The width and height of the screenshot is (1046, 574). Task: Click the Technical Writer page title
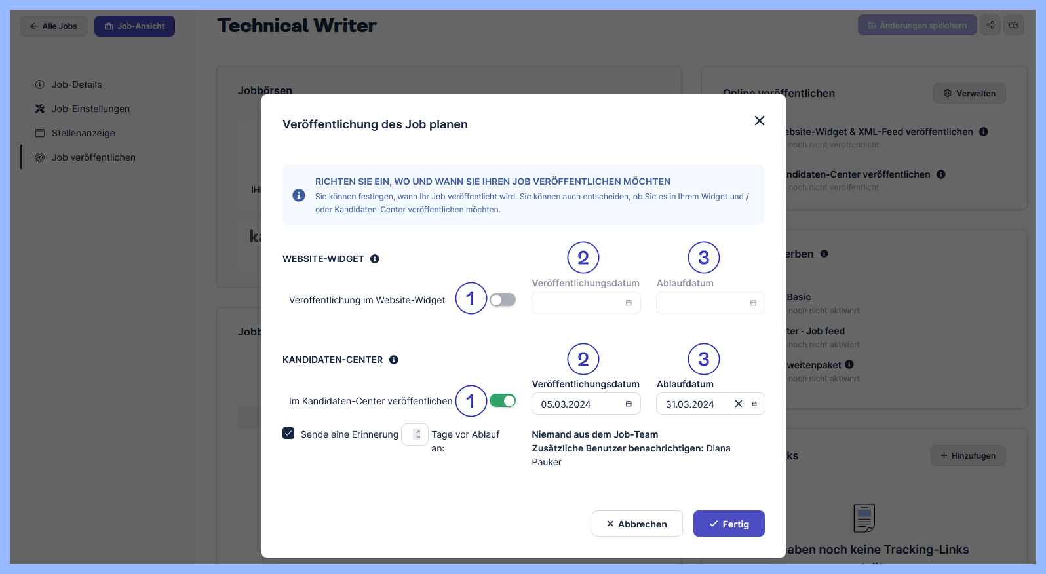297,26
